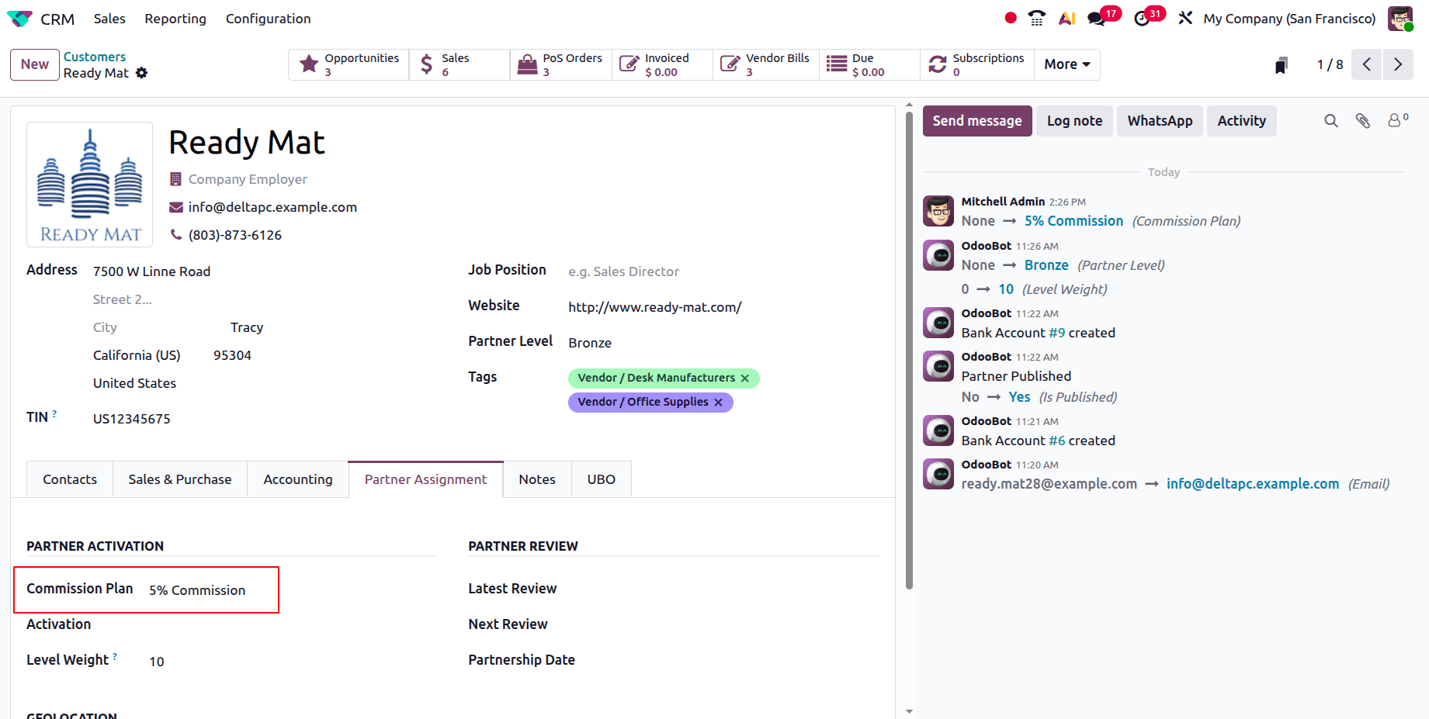Switch to the Notes tab
The height and width of the screenshot is (719, 1429).
point(537,479)
